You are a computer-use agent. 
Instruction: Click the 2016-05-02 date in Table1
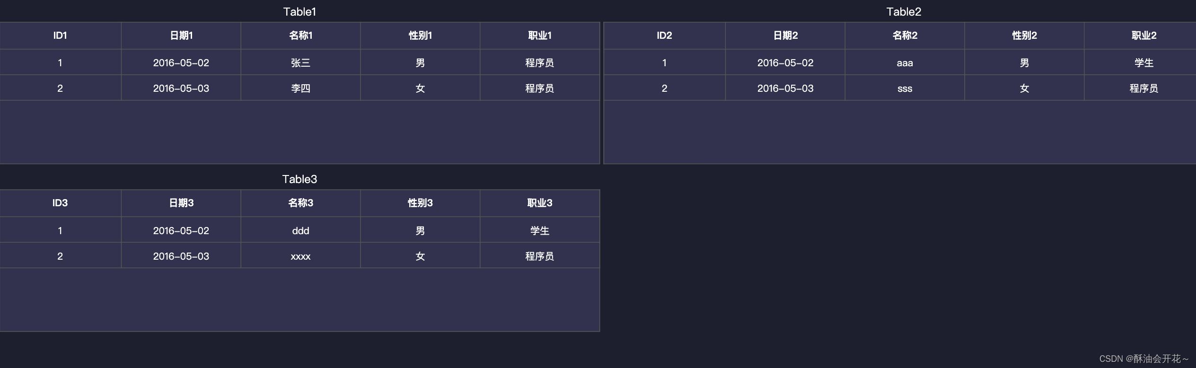182,62
